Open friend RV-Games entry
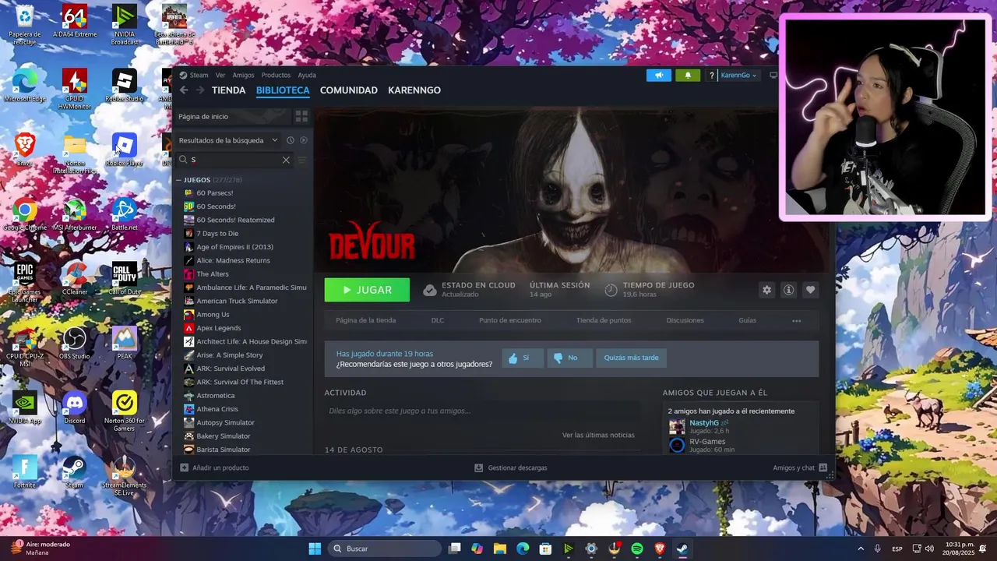Screen dimensions: 997x561 706,442
